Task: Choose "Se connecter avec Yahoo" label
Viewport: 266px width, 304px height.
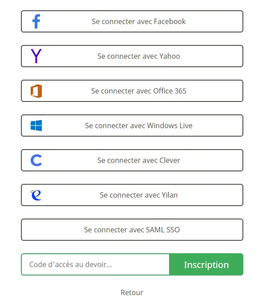Action: (x=138, y=56)
